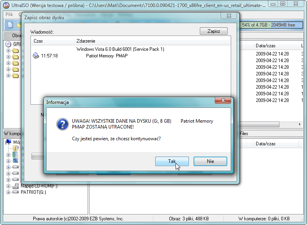Select the drive icon beside 11:57:18 log entry
Screen dimensions: 307x225
(36, 56)
